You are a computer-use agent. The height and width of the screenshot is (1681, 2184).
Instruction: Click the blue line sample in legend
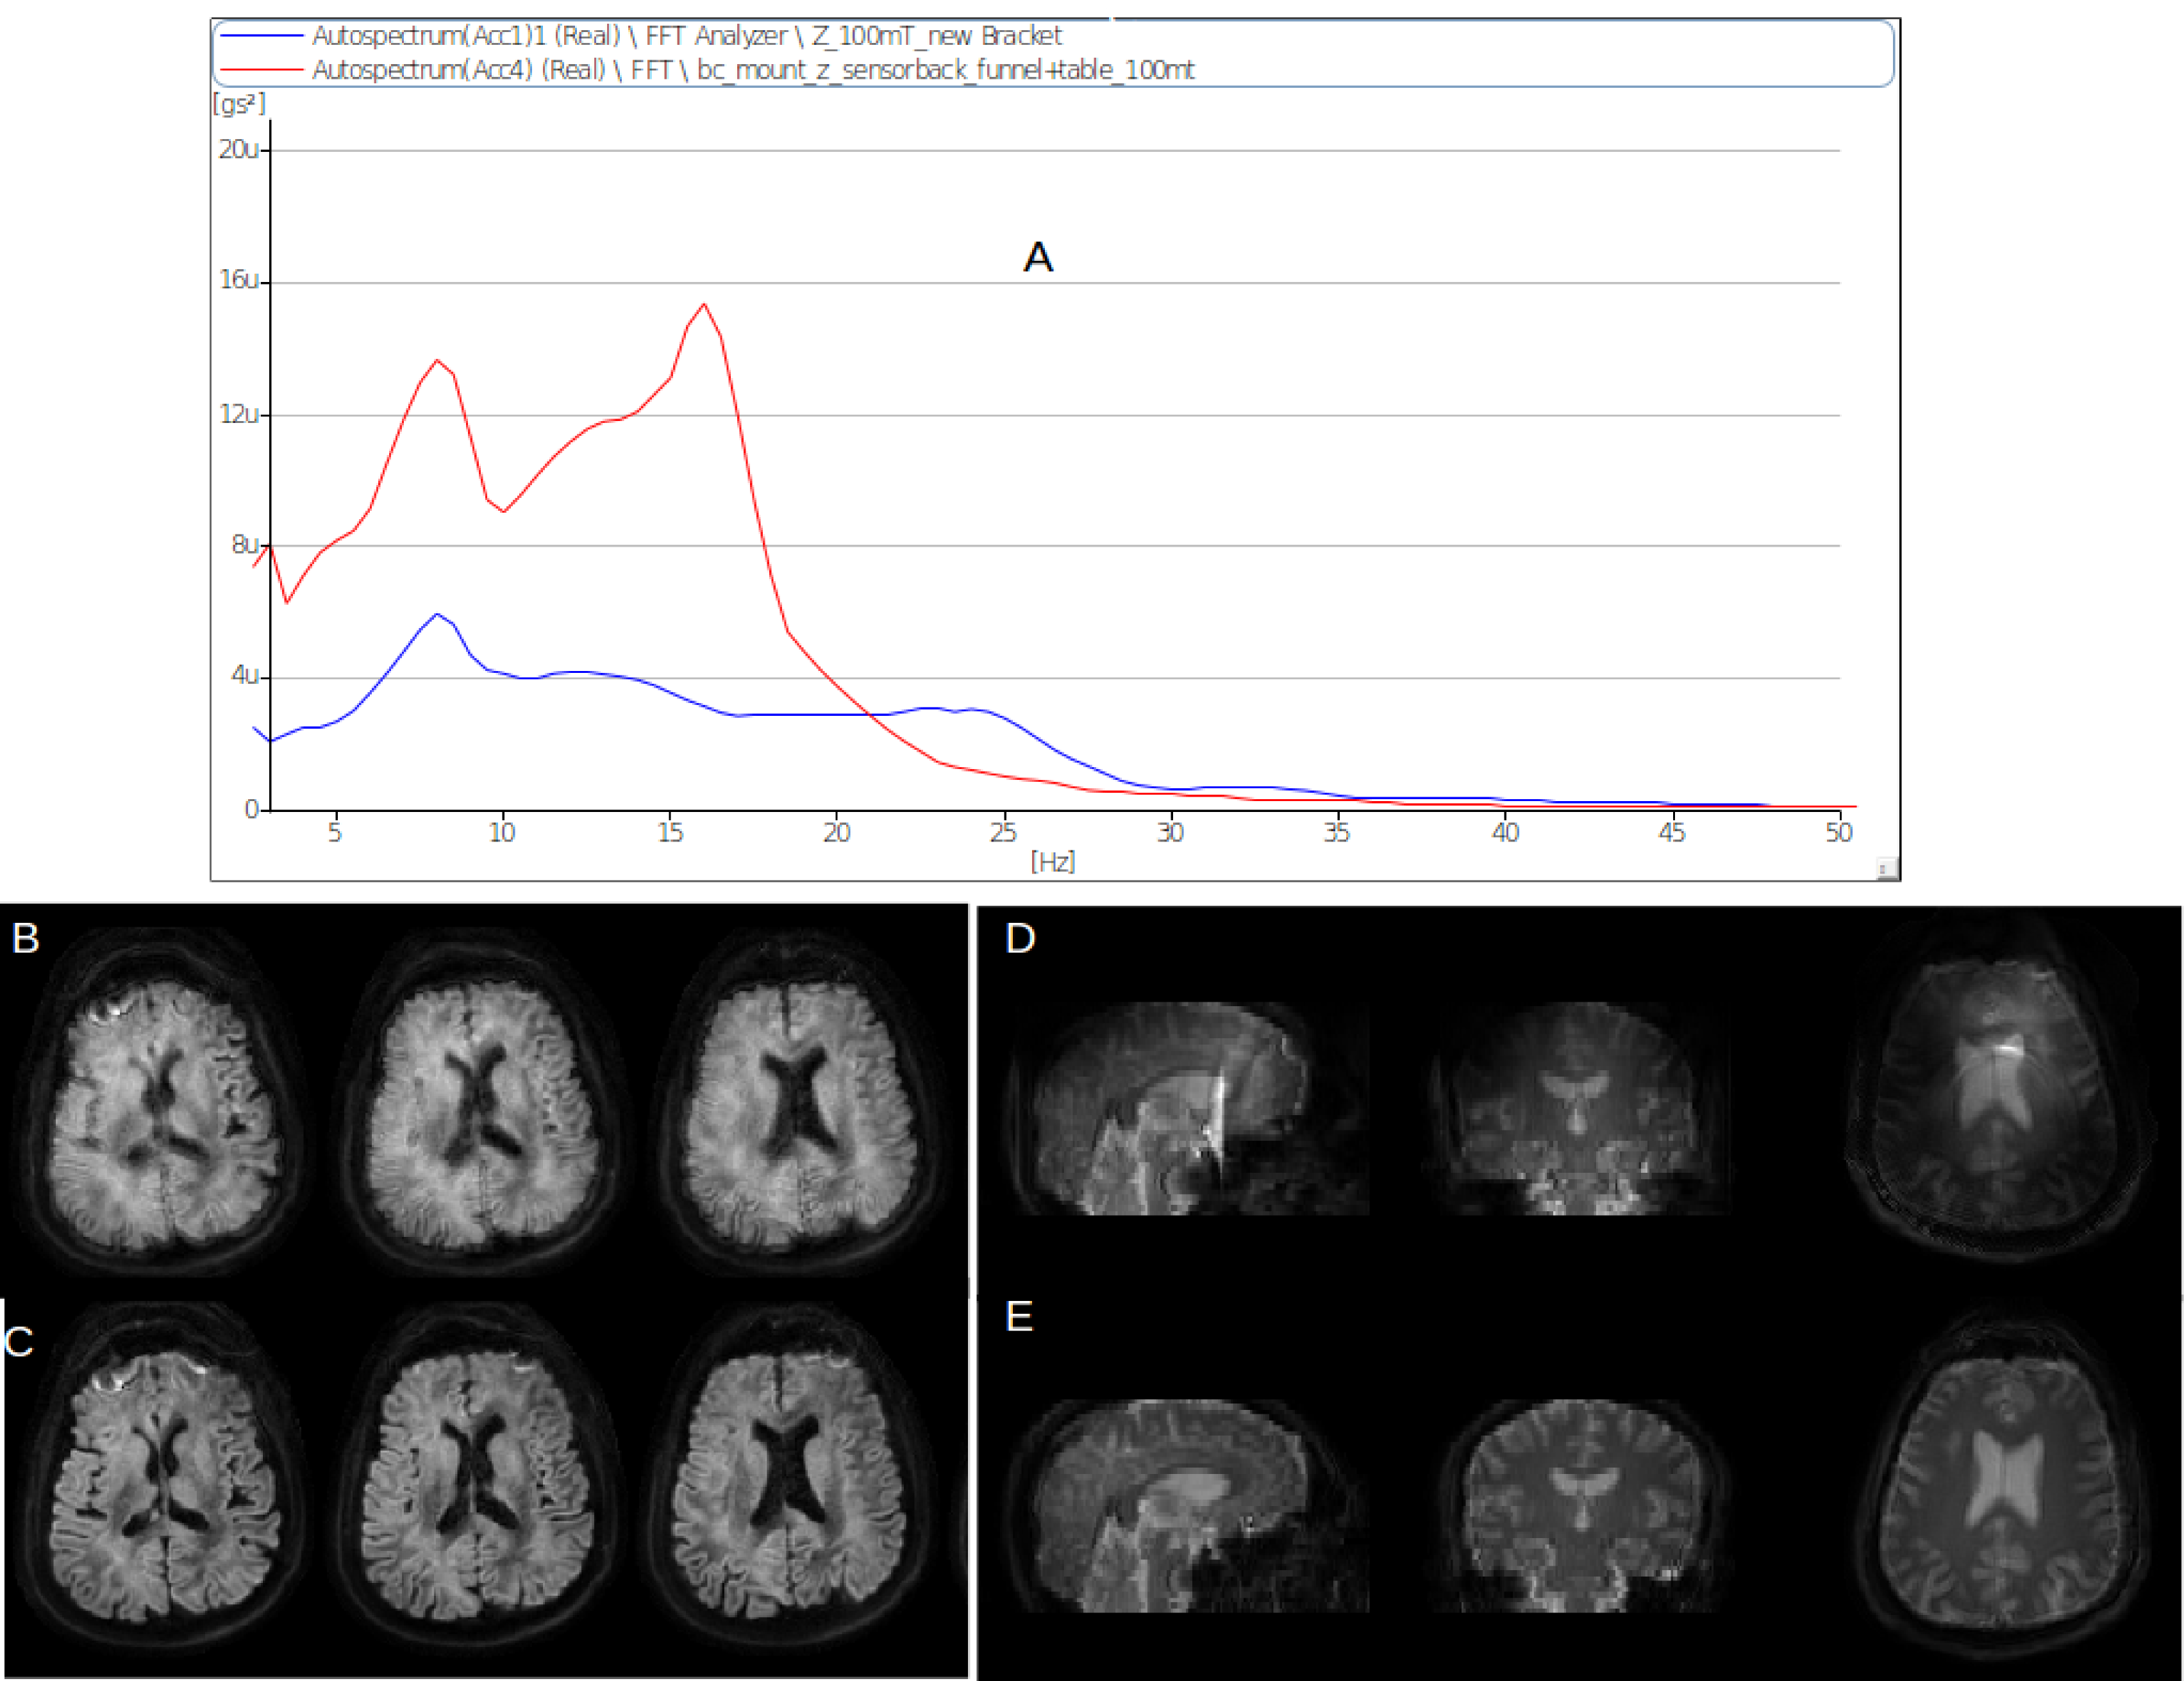coord(261,36)
